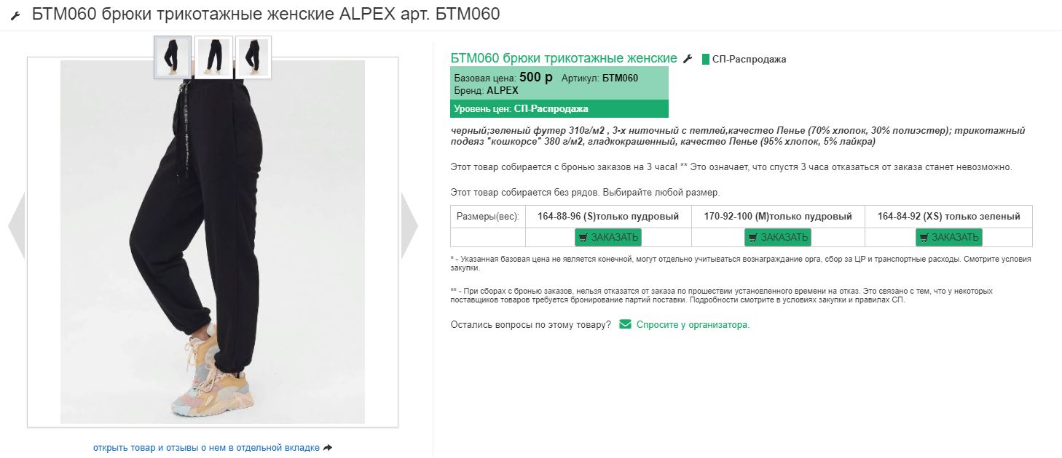
Task: Click the green product title link
Action: click(x=564, y=59)
